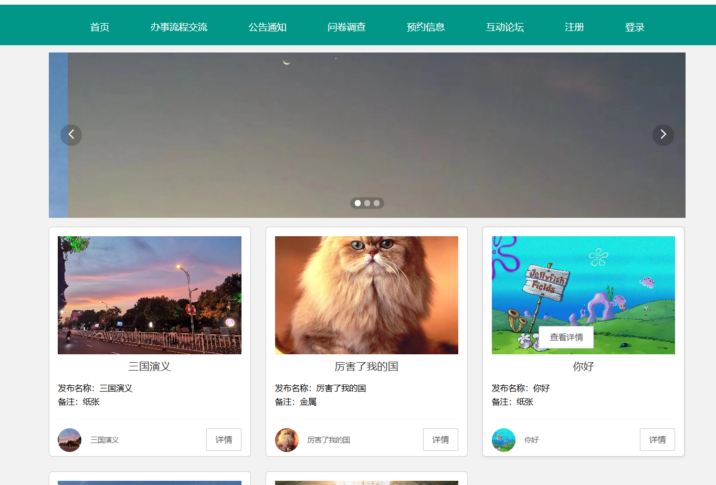Open the 互动论坛 forum link
The image size is (716, 485).
click(505, 27)
